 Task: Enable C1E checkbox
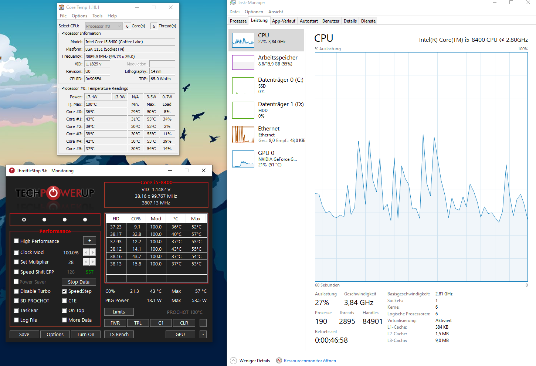click(x=64, y=301)
